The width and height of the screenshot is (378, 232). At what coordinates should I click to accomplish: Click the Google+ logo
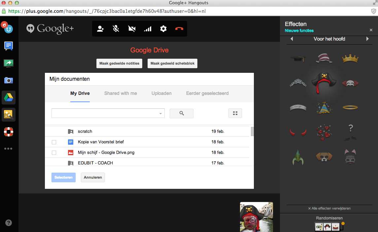click(x=50, y=29)
